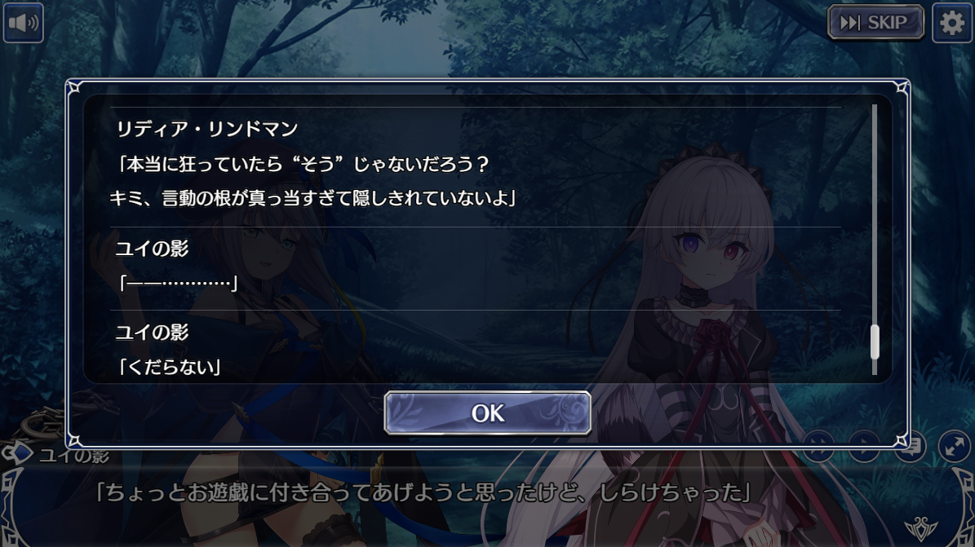Image resolution: width=975 pixels, height=547 pixels.
Task: Open settings via the gear icon
Action: tap(951, 23)
